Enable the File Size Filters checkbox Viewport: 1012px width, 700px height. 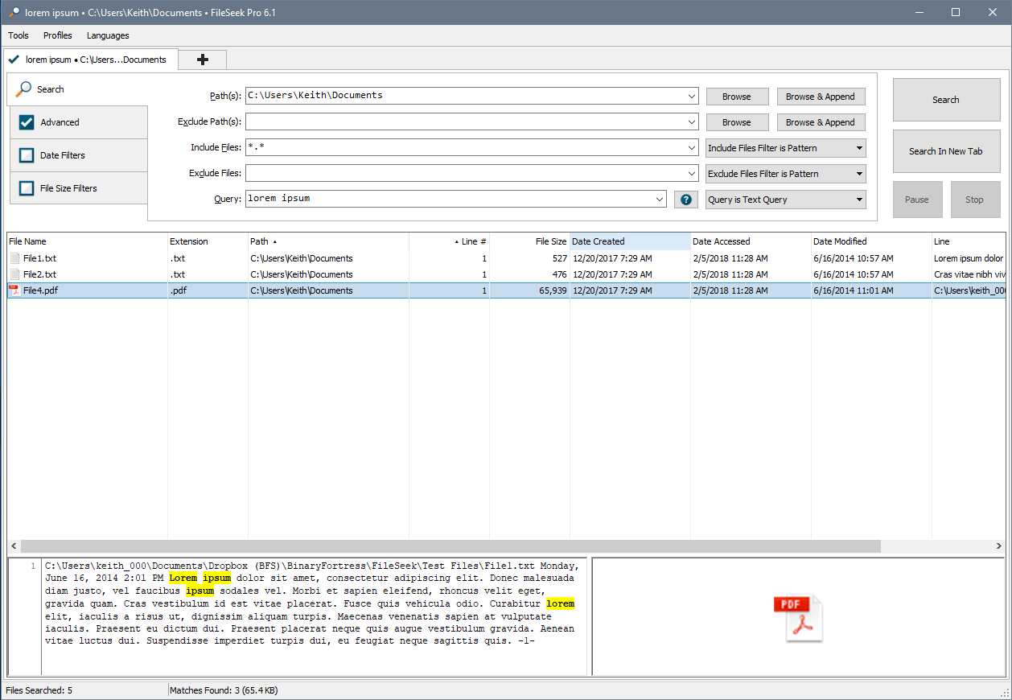[27, 188]
